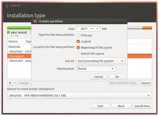Image resolution: width=159 pixels, height=116 pixels.
Task: Remove partition with minus icon
Action: [x=15, y=83]
